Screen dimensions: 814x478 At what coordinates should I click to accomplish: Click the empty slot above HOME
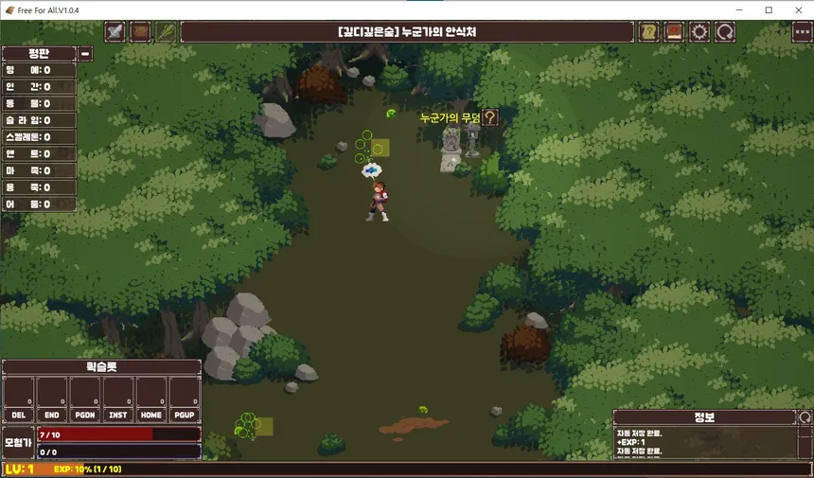151,392
